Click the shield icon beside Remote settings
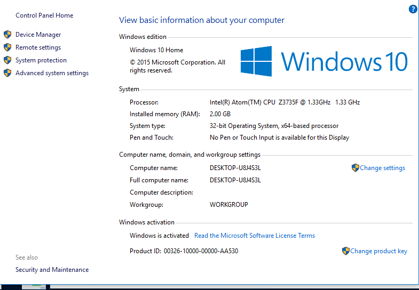The image size is (419, 290). (7, 47)
